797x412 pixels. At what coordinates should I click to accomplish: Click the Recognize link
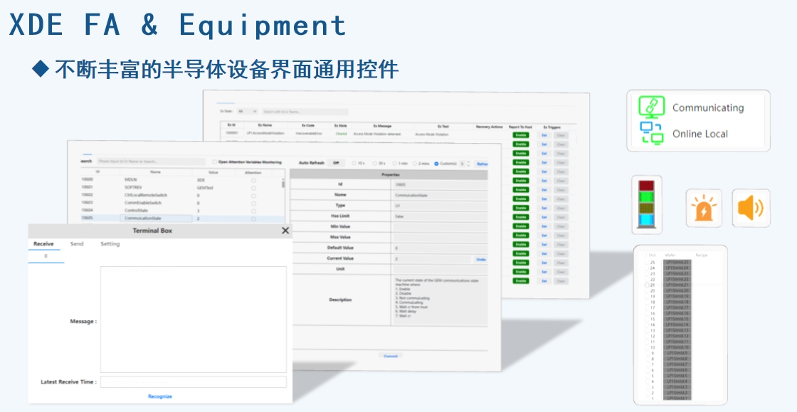[x=160, y=396]
